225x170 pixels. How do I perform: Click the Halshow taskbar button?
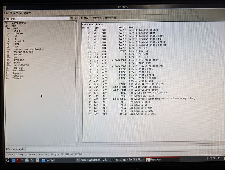[162, 160]
